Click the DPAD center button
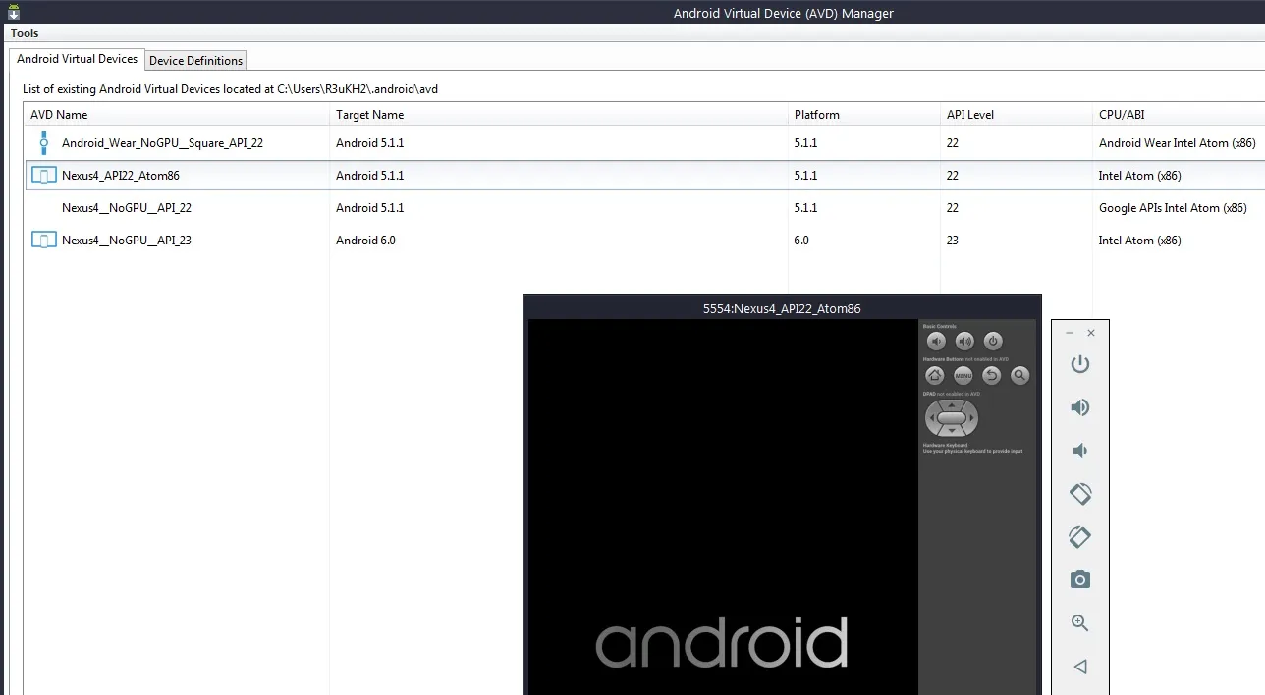This screenshot has height=695, width=1265. [952, 418]
